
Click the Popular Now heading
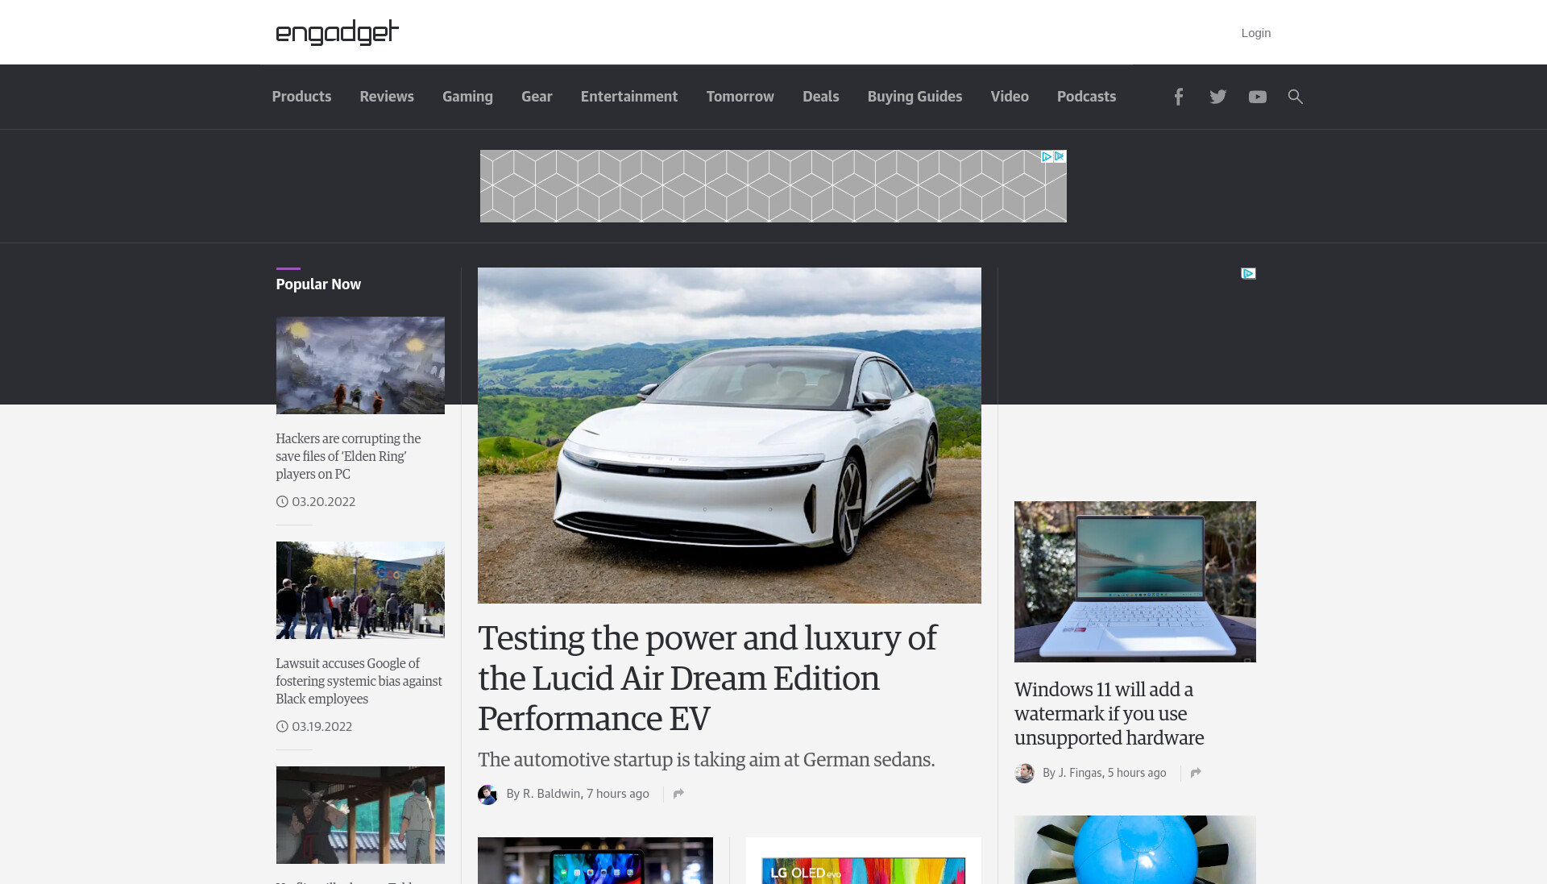pyautogui.click(x=318, y=284)
